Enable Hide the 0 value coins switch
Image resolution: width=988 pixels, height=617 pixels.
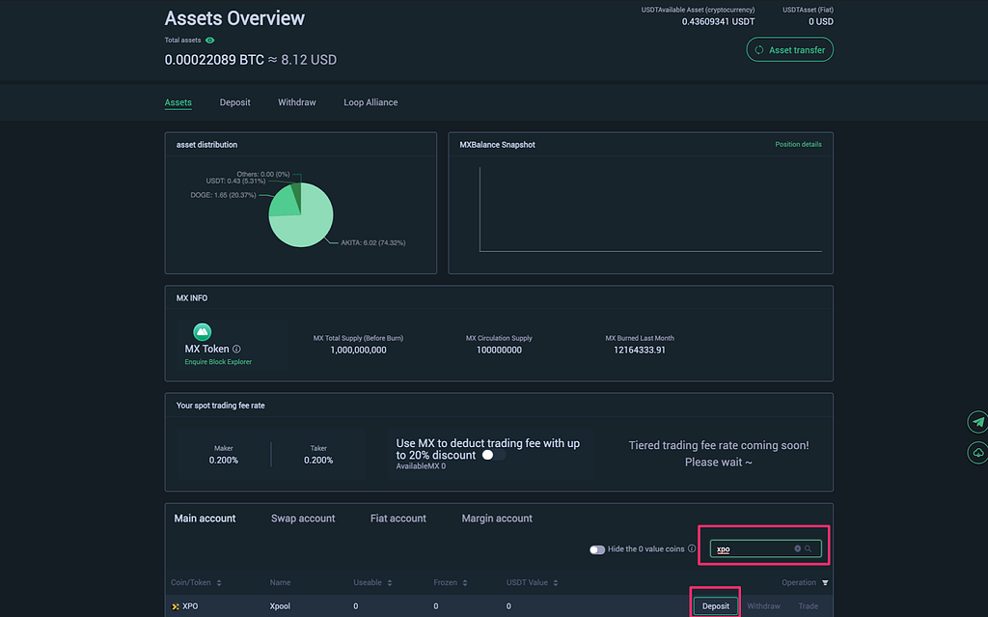pos(596,549)
